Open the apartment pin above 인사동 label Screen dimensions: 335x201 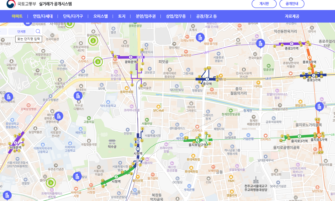click(x=260, y=44)
